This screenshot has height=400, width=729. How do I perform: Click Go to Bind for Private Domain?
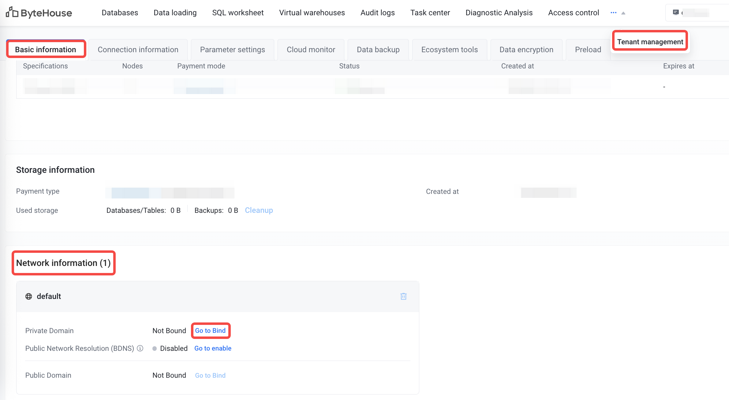[x=210, y=330]
